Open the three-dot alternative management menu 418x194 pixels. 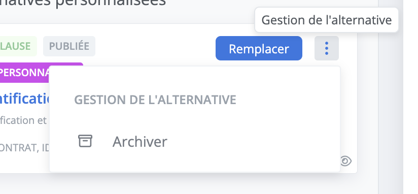point(327,48)
